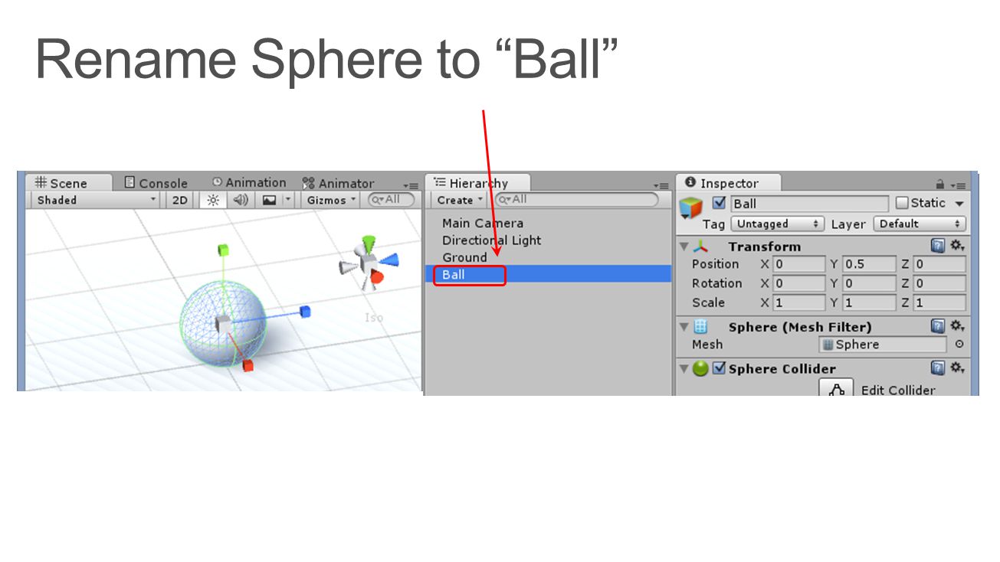Click the Position X field

799,264
